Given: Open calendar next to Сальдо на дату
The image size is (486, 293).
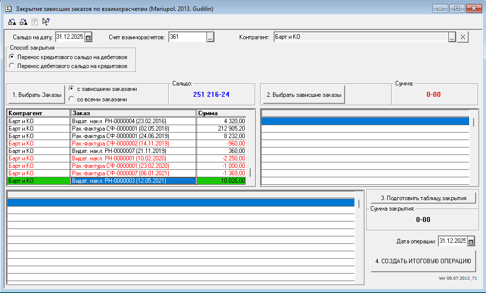Looking at the screenshot, I should (88, 37).
